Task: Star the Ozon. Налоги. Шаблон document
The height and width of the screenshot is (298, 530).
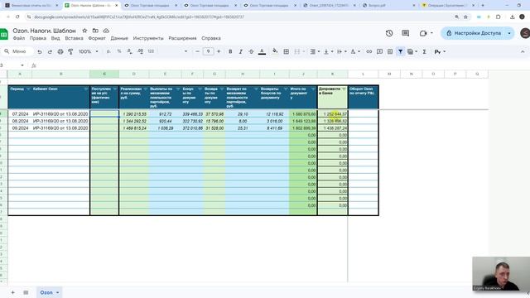Action: tap(84, 31)
